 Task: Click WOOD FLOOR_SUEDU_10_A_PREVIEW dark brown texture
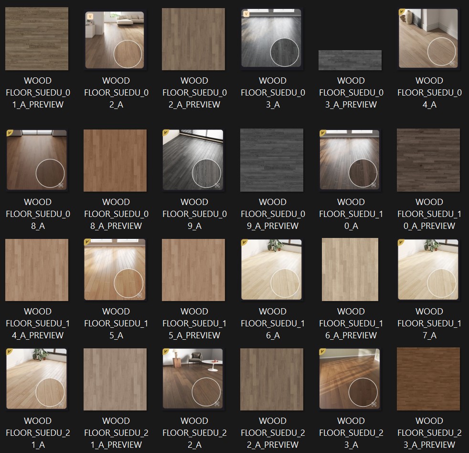(x=428, y=160)
